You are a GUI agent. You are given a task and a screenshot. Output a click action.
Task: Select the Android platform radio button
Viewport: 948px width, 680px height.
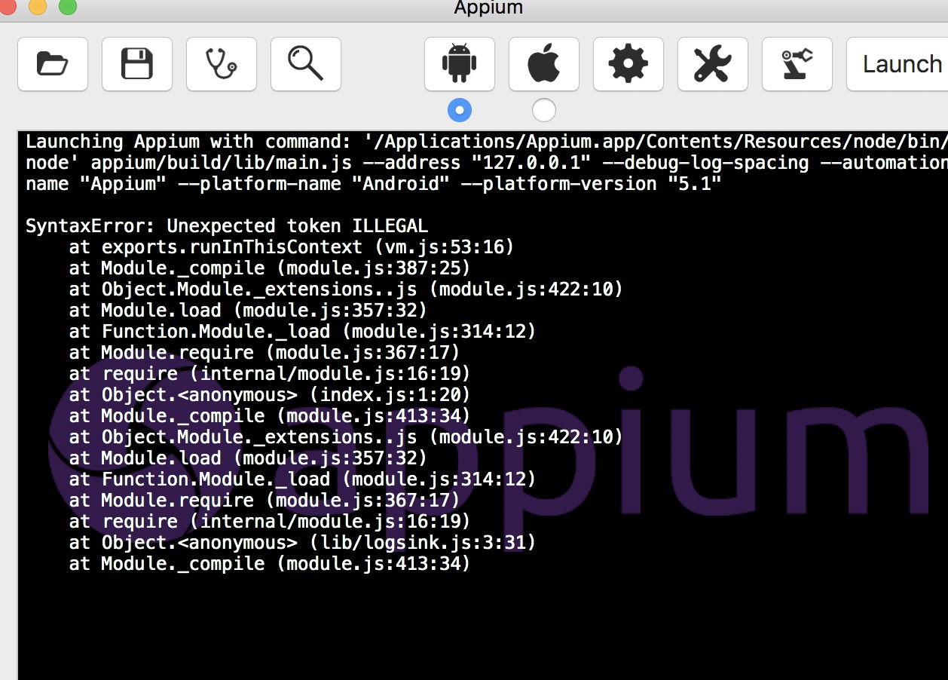(x=460, y=110)
